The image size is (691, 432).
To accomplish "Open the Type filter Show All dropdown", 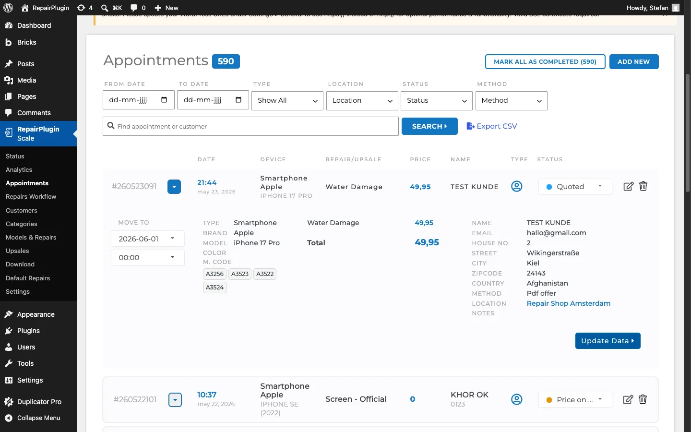I will [x=287, y=100].
